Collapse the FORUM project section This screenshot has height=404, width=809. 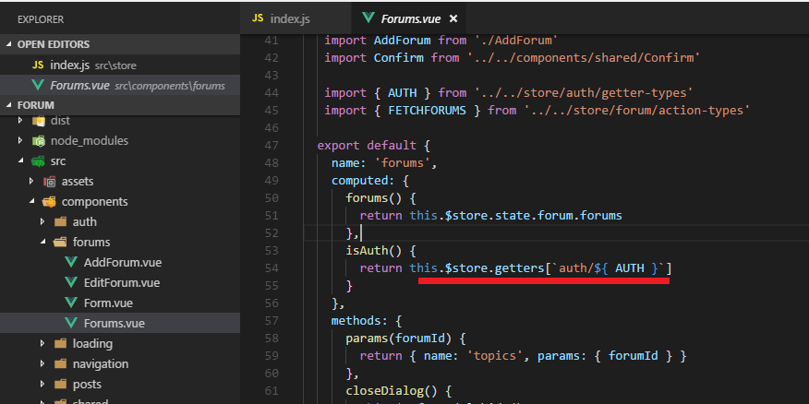tap(8, 105)
